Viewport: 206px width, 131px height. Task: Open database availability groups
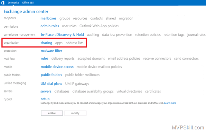[93, 91]
